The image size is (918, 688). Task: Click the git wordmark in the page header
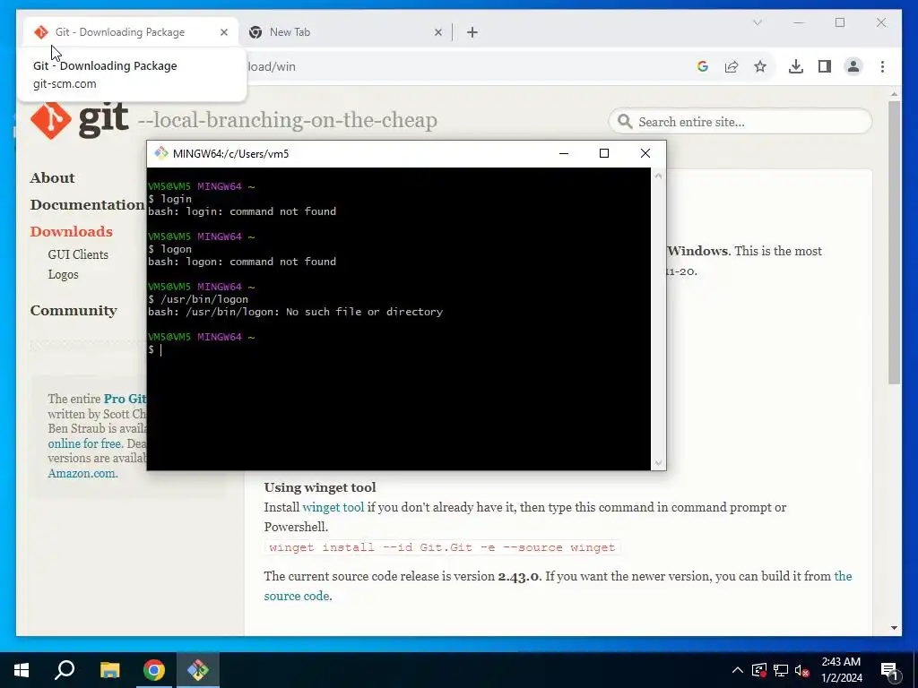tap(103, 119)
